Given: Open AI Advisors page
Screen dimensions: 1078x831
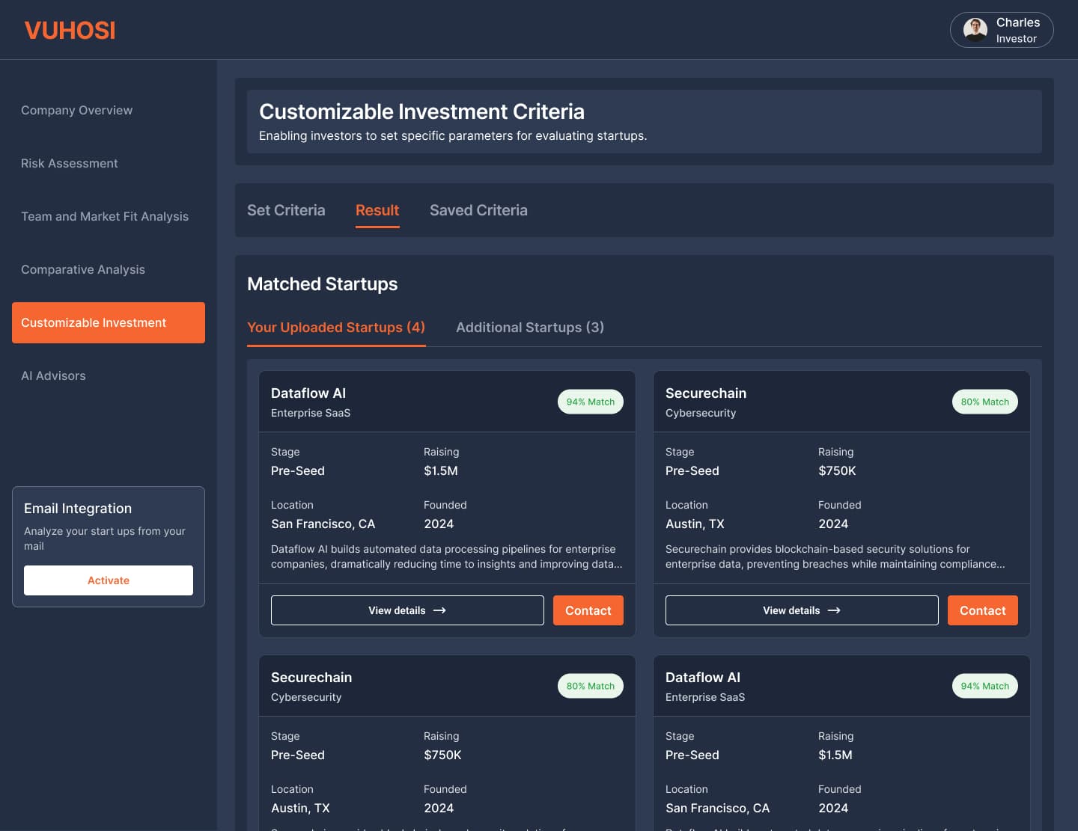Looking at the screenshot, I should [x=53, y=375].
